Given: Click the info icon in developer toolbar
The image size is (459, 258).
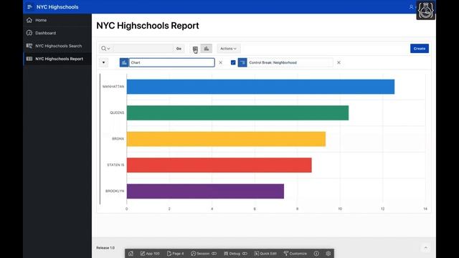Looking at the screenshot, I should tap(316, 254).
